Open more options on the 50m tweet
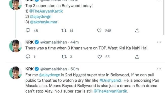165x93 pixels. point(159,69)
